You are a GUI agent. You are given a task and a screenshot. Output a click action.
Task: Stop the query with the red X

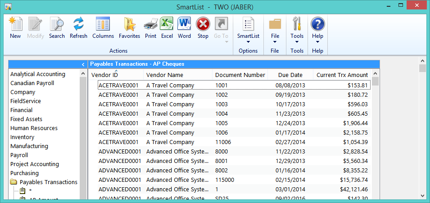coord(203,24)
